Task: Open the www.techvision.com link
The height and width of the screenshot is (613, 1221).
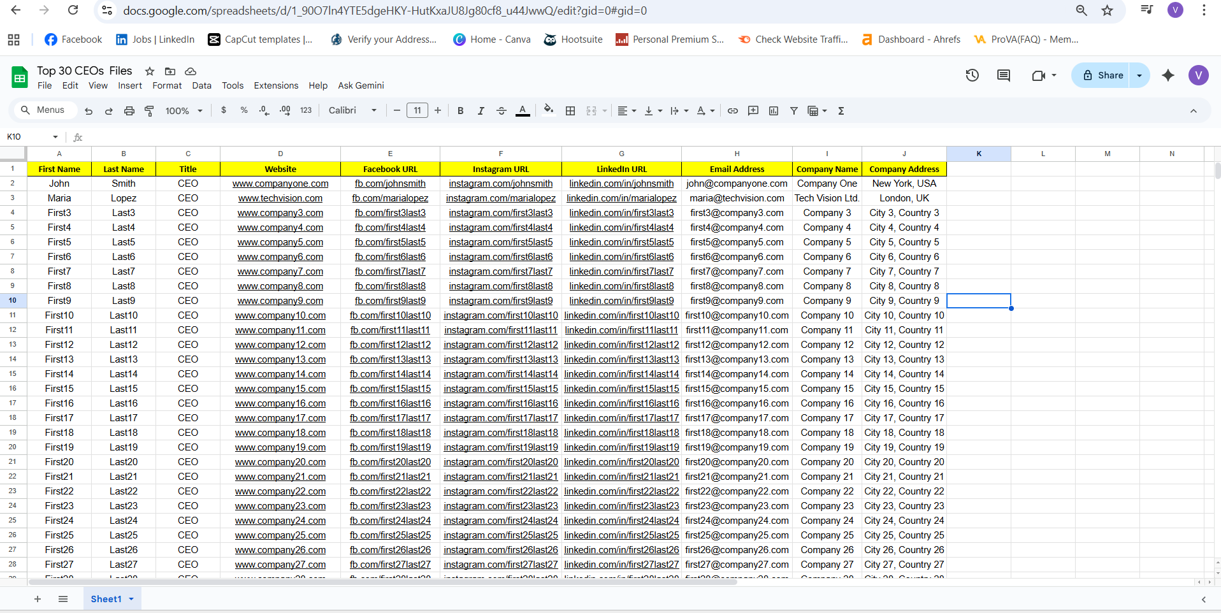Action: 280,198
